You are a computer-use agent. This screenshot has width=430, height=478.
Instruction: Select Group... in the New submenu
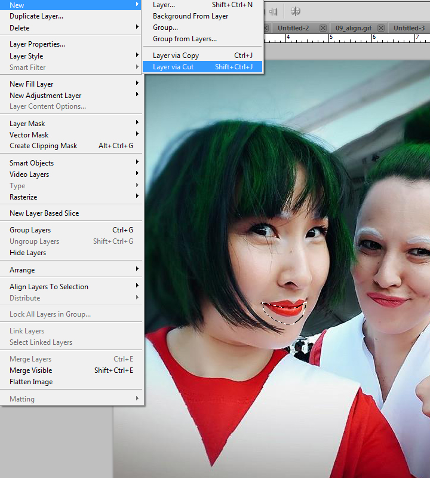(x=202, y=27)
